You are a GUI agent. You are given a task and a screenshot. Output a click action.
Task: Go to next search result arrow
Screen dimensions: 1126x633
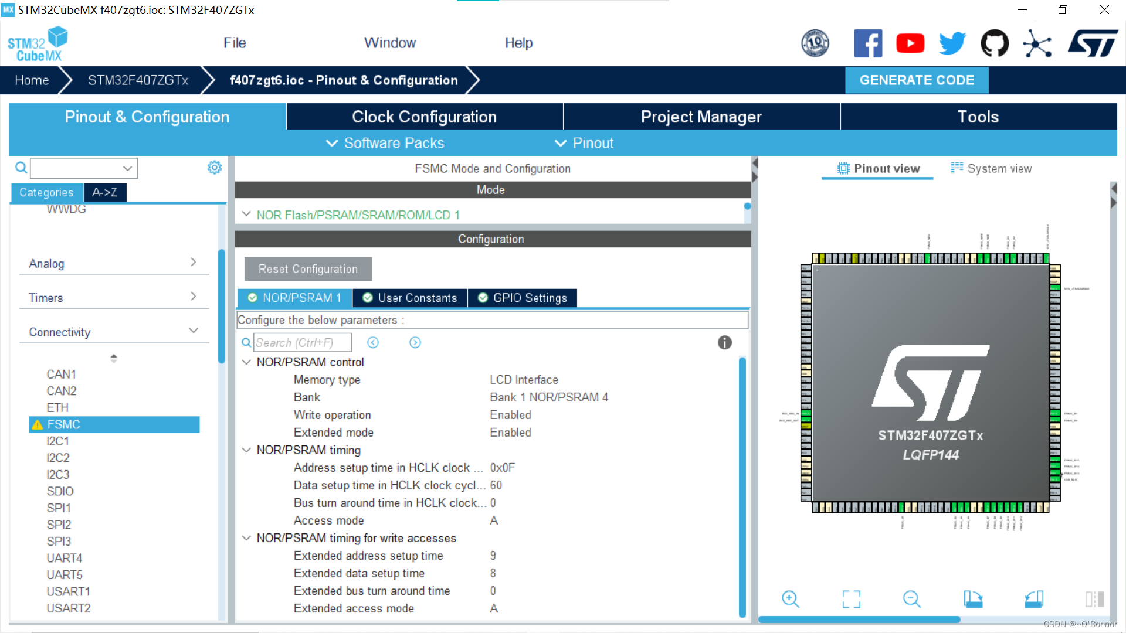click(415, 342)
